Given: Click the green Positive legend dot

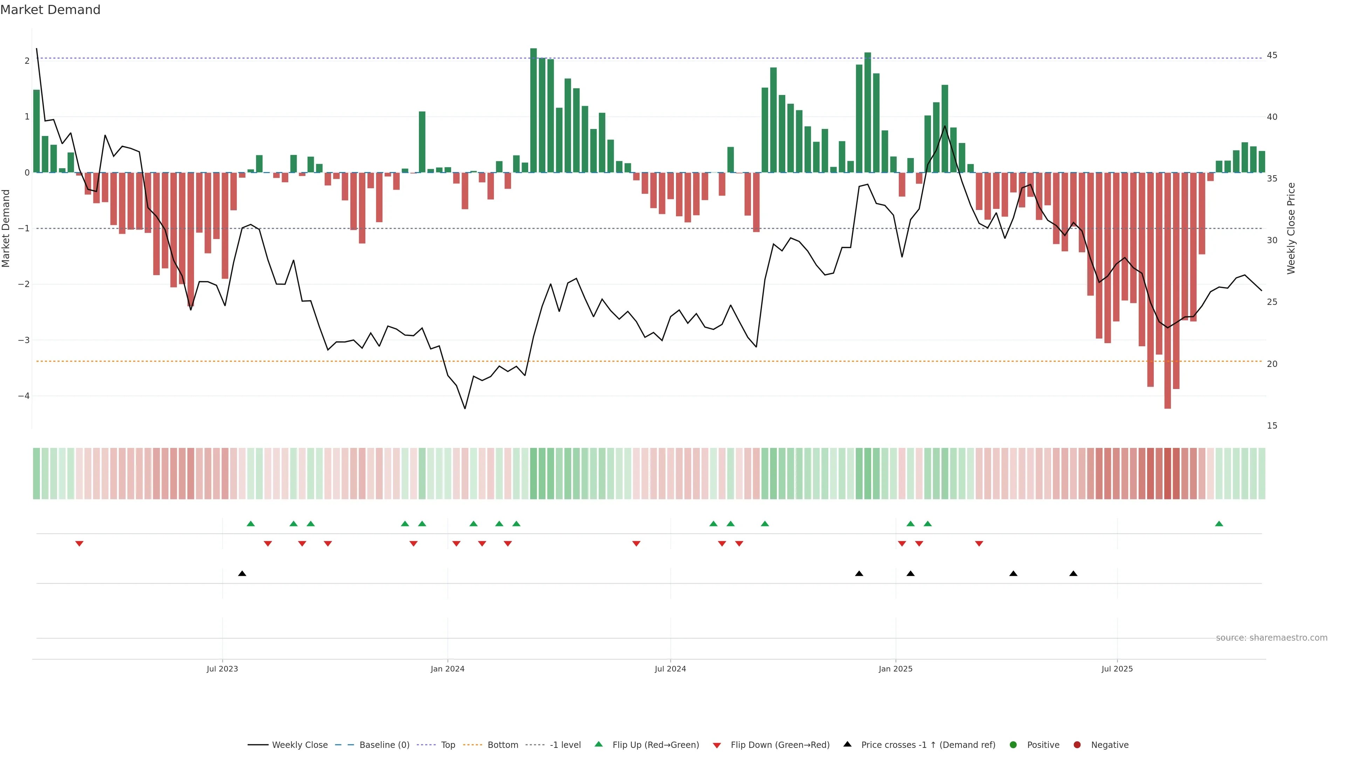Looking at the screenshot, I should [1013, 744].
